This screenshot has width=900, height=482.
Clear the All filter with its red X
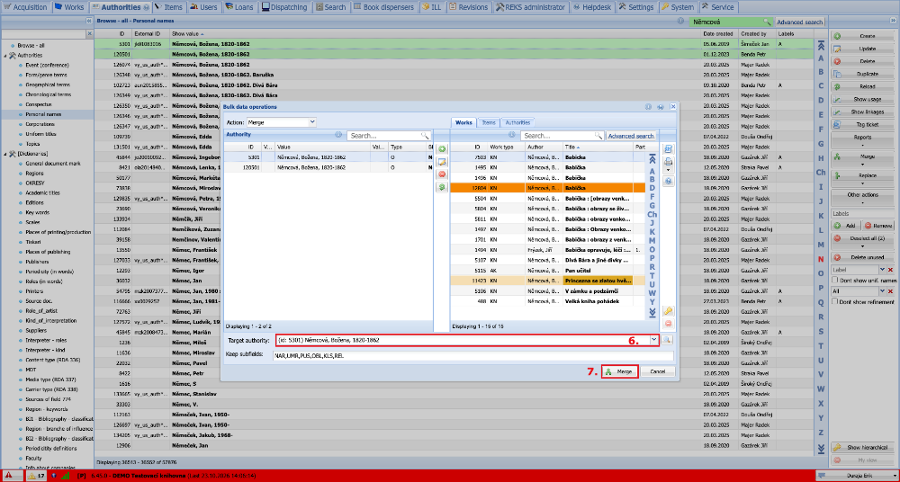(890, 291)
